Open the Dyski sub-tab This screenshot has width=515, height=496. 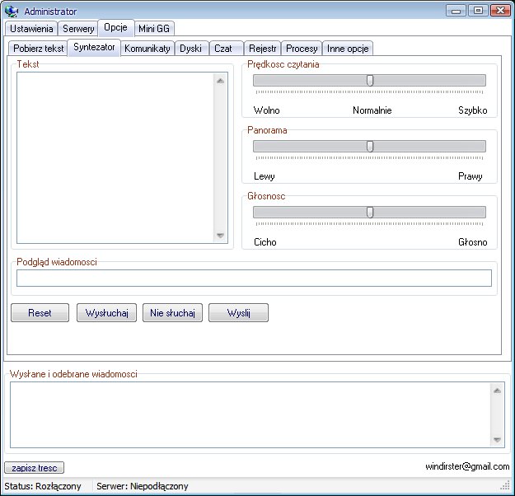pos(190,49)
